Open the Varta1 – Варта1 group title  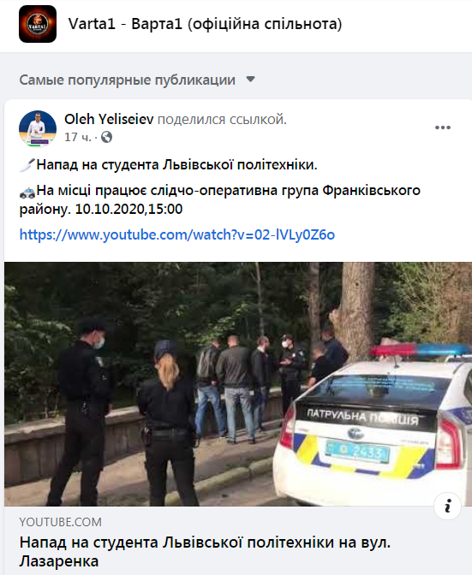[206, 24]
